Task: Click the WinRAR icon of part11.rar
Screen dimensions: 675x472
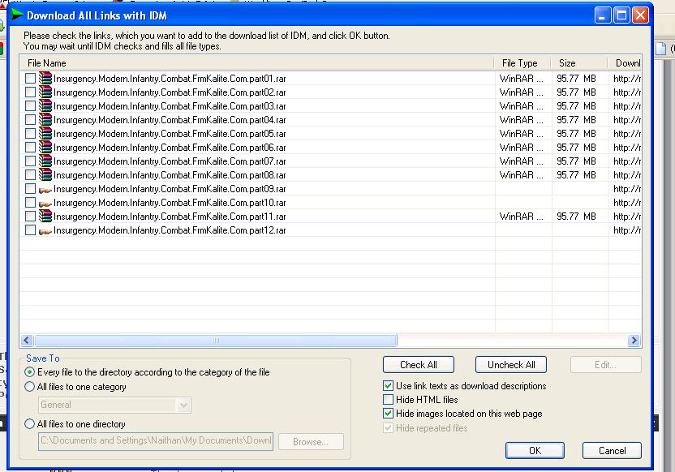Action: (x=45, y=216)
